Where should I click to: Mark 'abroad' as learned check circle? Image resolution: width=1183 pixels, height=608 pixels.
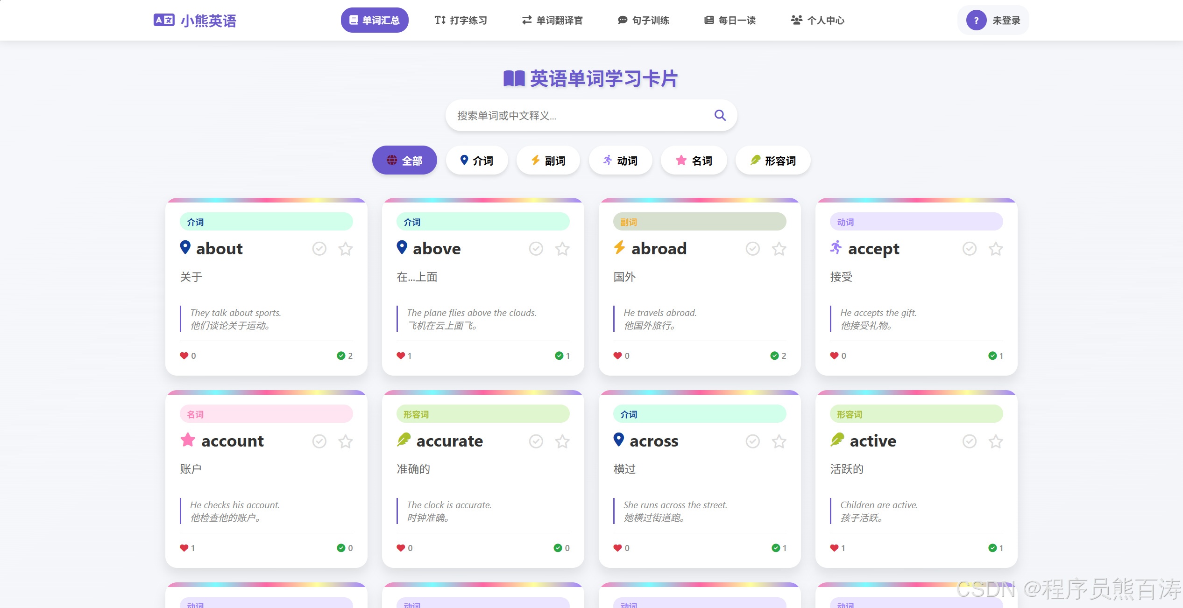[x=753, y=249]
